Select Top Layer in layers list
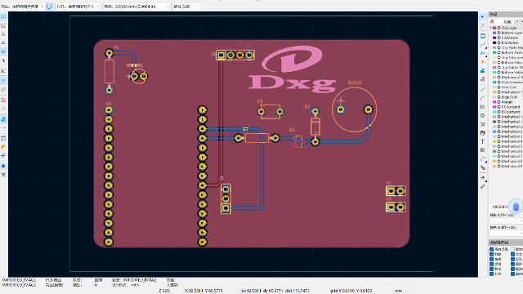523x294 pixels. click(x=508, y=28)
